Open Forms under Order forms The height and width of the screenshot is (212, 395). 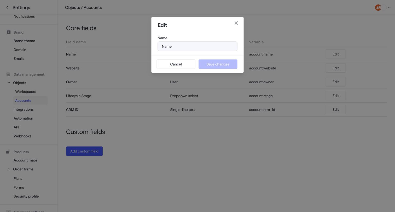click(19, 187)
